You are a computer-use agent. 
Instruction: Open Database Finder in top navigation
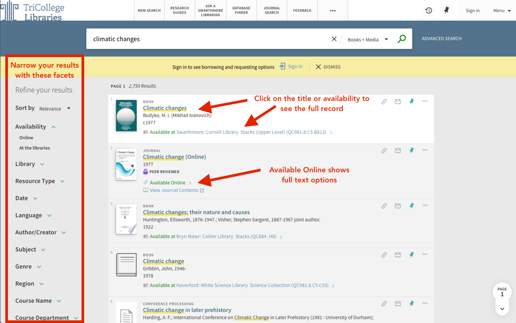pos(241,11)
